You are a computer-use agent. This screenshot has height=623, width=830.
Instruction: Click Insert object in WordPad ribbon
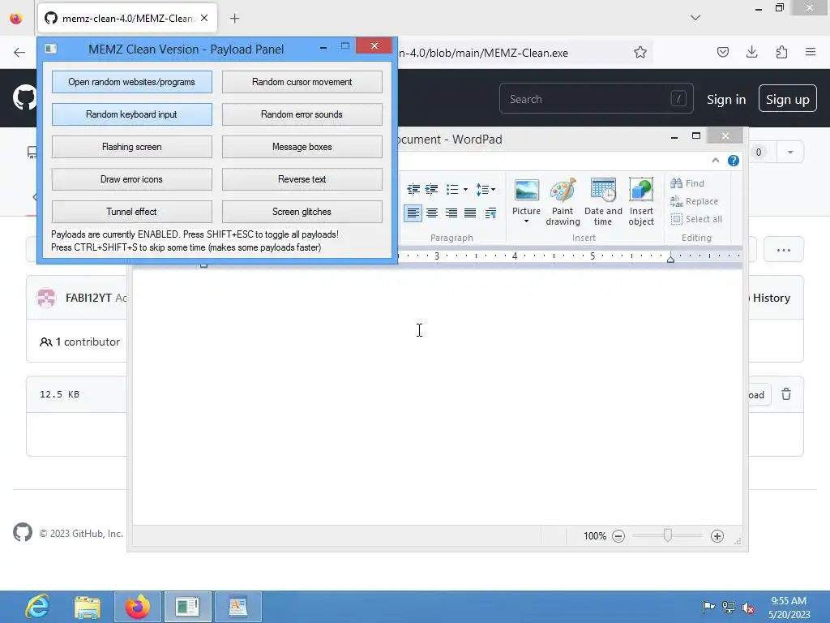pos(641,202)
